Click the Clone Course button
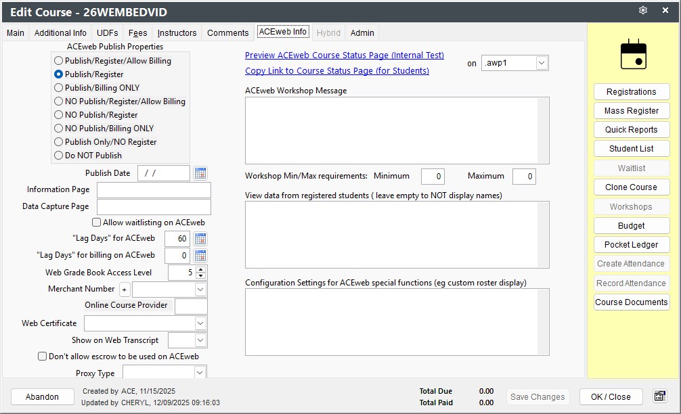The height and width of the screenshot is (414, 681). [631, 187]
